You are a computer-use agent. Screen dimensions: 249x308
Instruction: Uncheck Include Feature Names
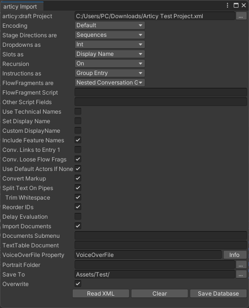(78, 140)
